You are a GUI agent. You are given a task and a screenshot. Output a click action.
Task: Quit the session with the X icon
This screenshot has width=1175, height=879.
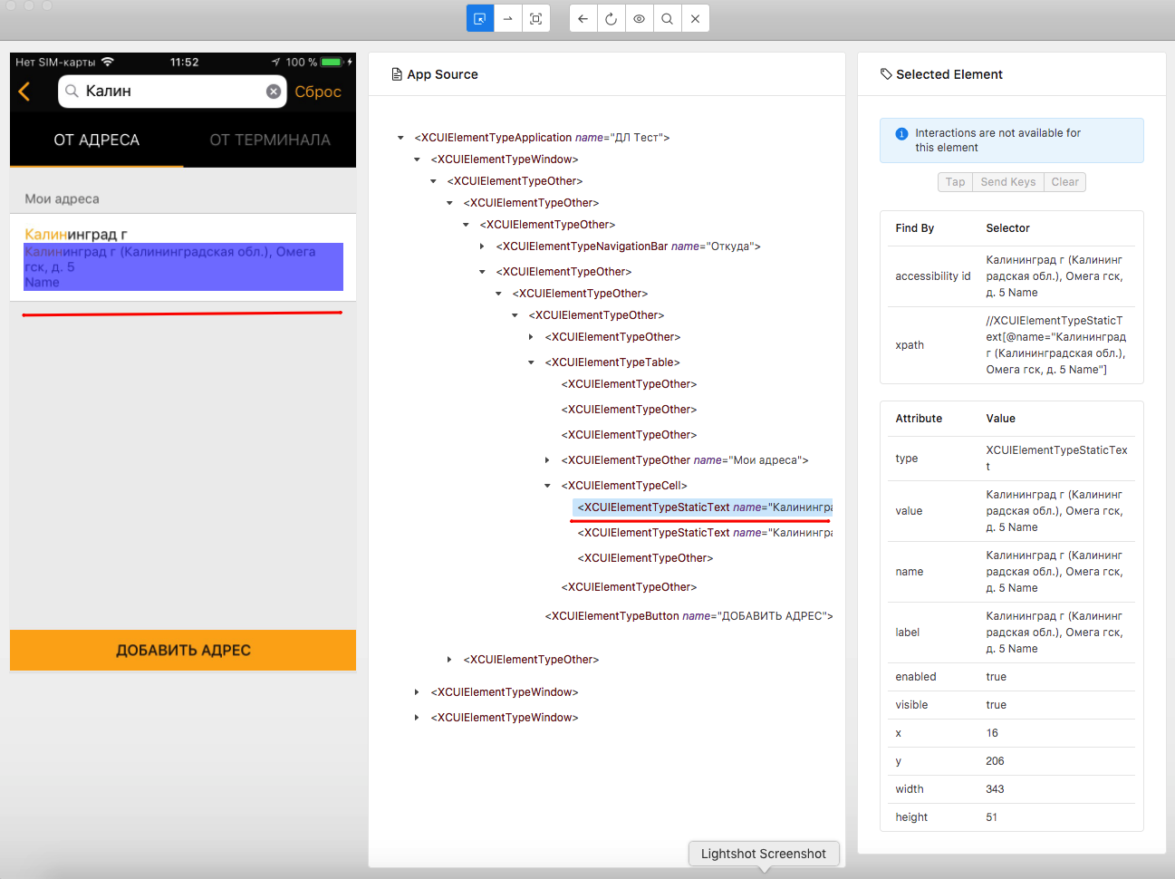pos(695,18)
